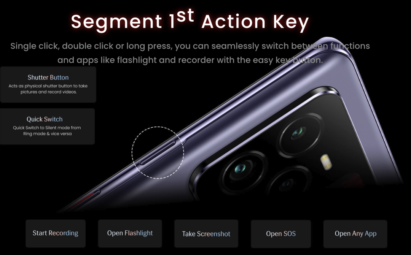Click the Quick Switch silent mode description
Image resolution: width=411 pixels, height=255 pixels.
click(47, 131)
